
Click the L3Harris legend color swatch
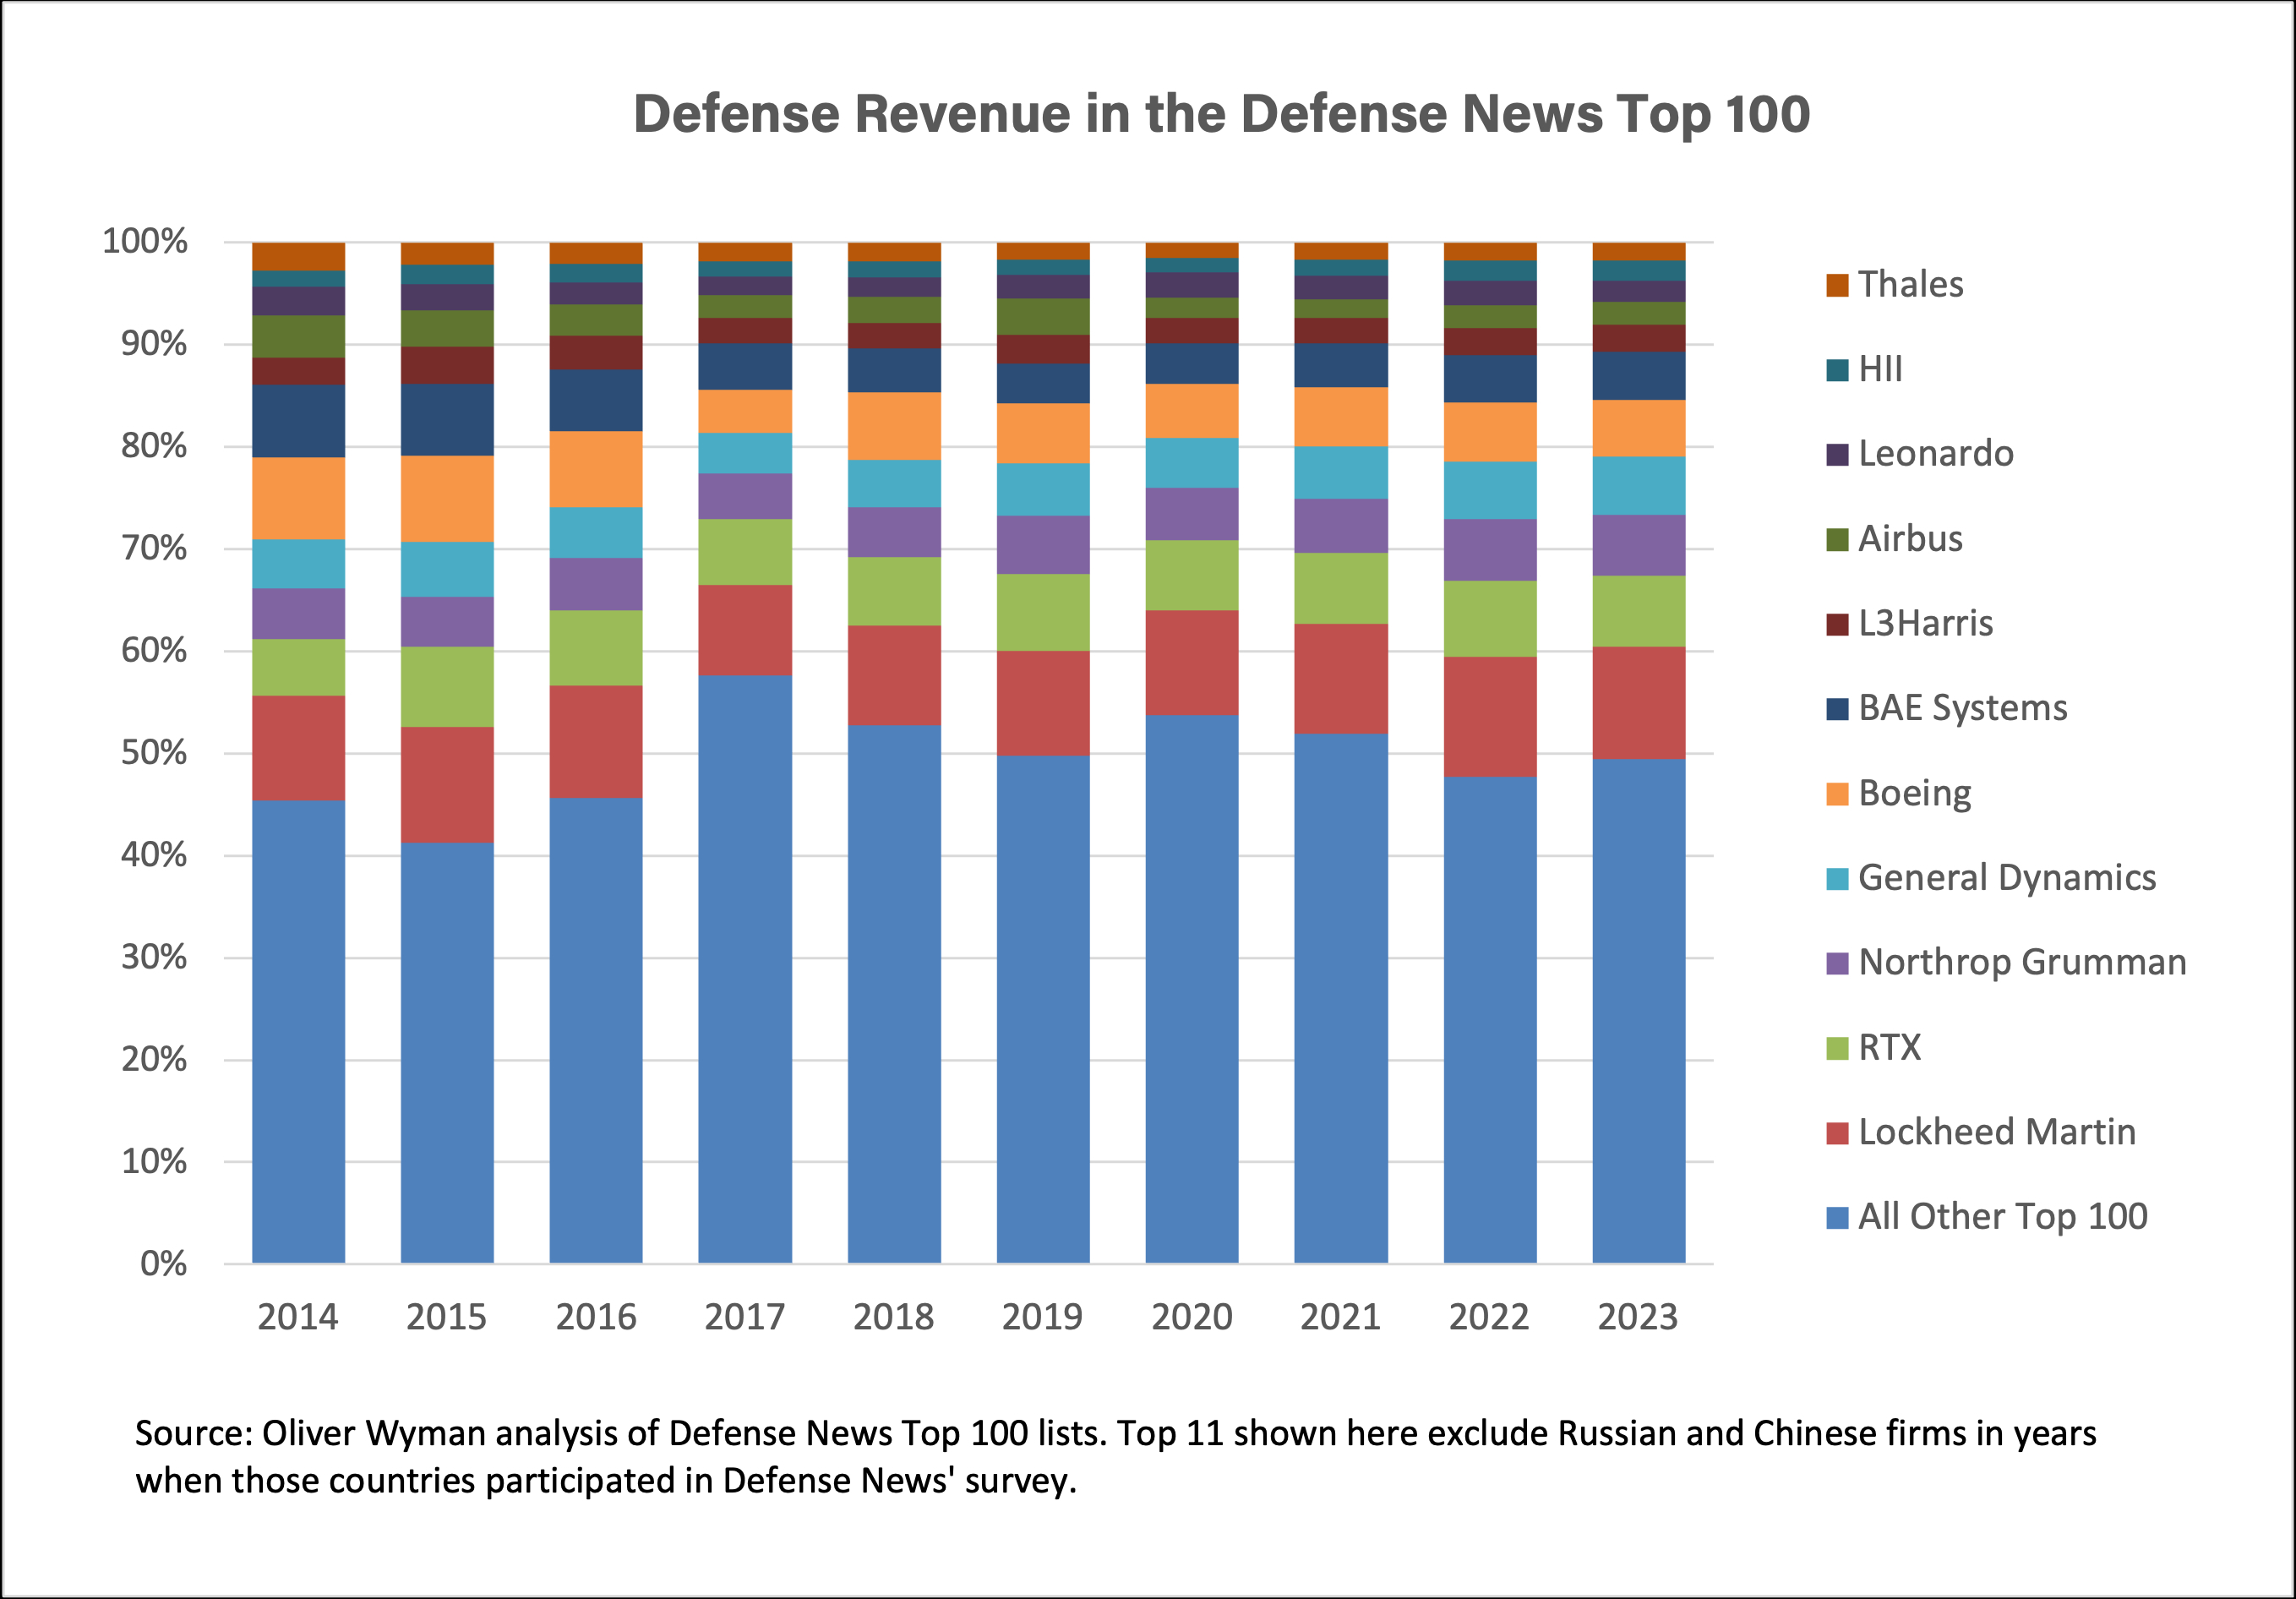tap(1836, 625)
